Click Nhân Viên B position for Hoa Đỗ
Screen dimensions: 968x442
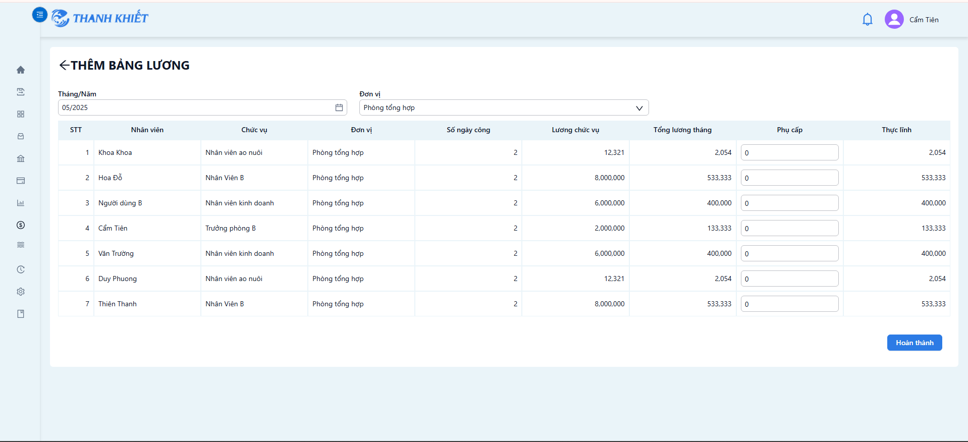click(x=224, y=178)
